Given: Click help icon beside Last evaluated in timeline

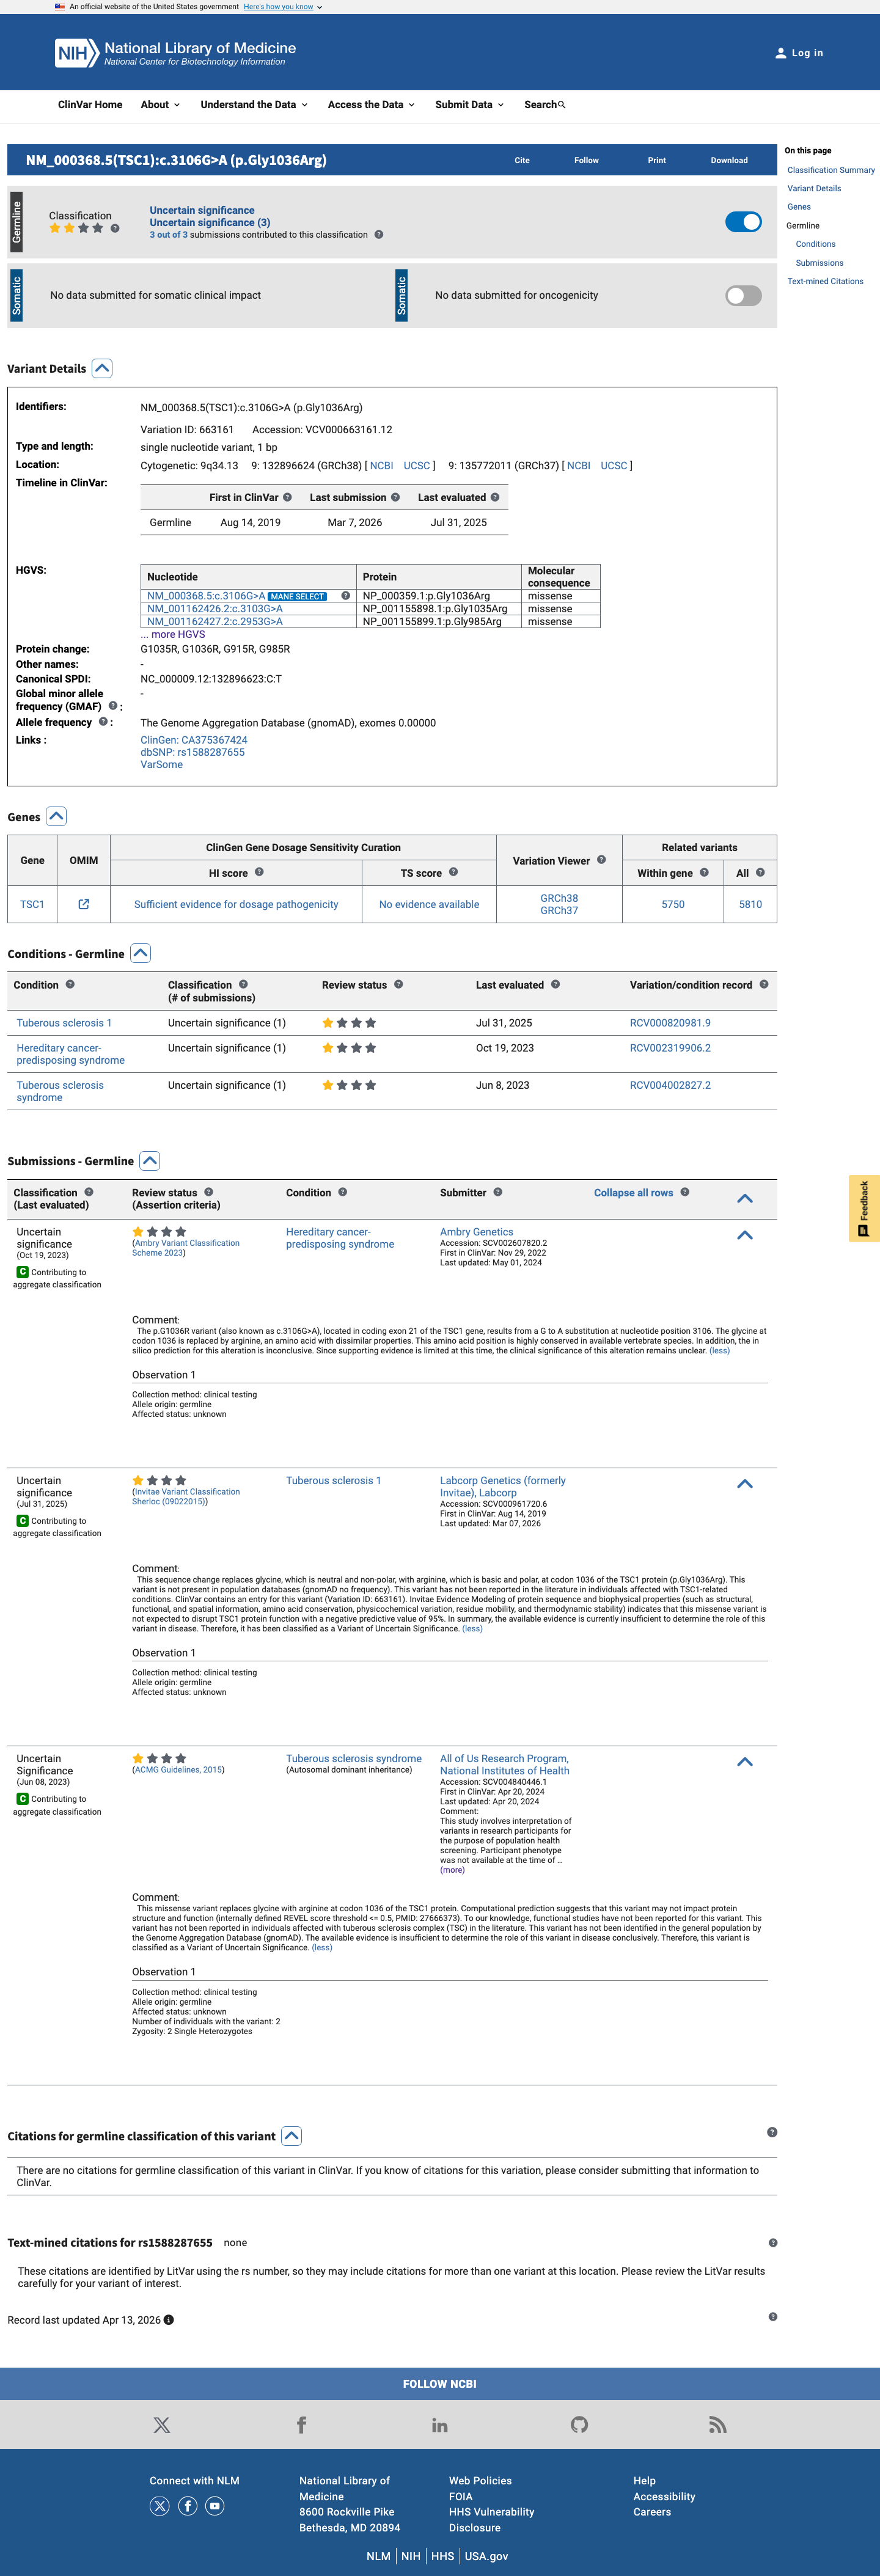Looking at the screenshot, I should point(495,497).
